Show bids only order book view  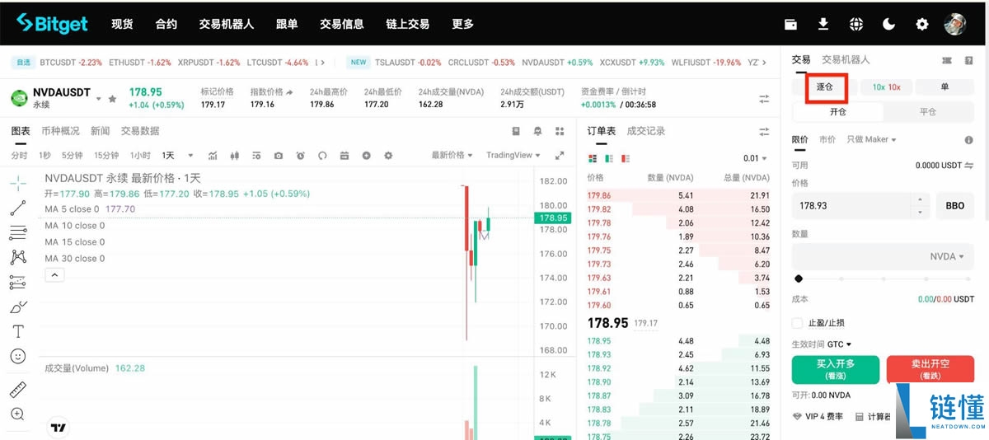[609, 158]
